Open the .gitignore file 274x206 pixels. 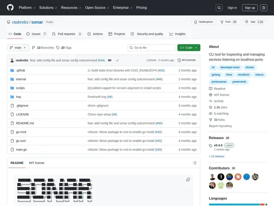[22, 106]
